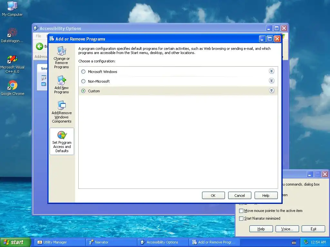Minimize the Narrator window
This screenshot has height=247, width=330.
point(310,174)
